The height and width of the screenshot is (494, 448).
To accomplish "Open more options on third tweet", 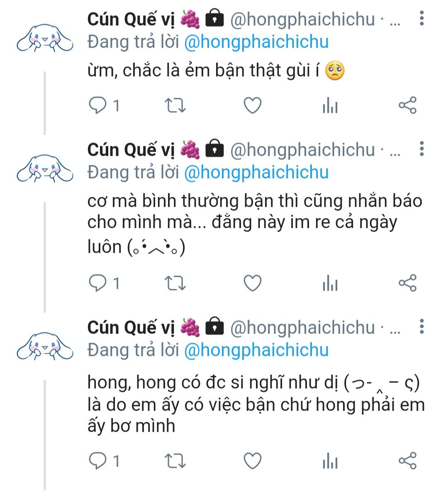I will pos(421,327).
